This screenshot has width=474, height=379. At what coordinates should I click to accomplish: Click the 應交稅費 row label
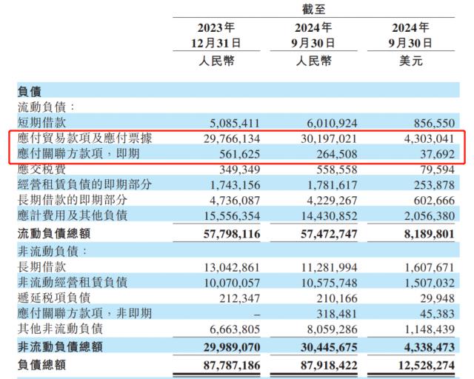41,169
